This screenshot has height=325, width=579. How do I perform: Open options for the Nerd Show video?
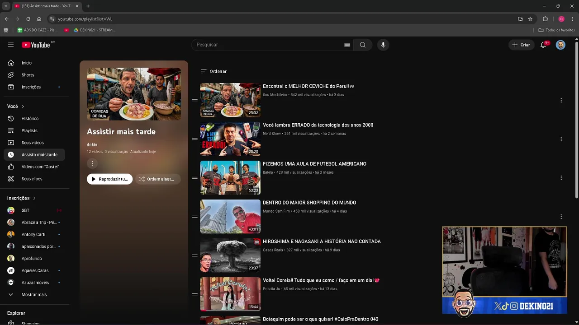click(561, 139)
